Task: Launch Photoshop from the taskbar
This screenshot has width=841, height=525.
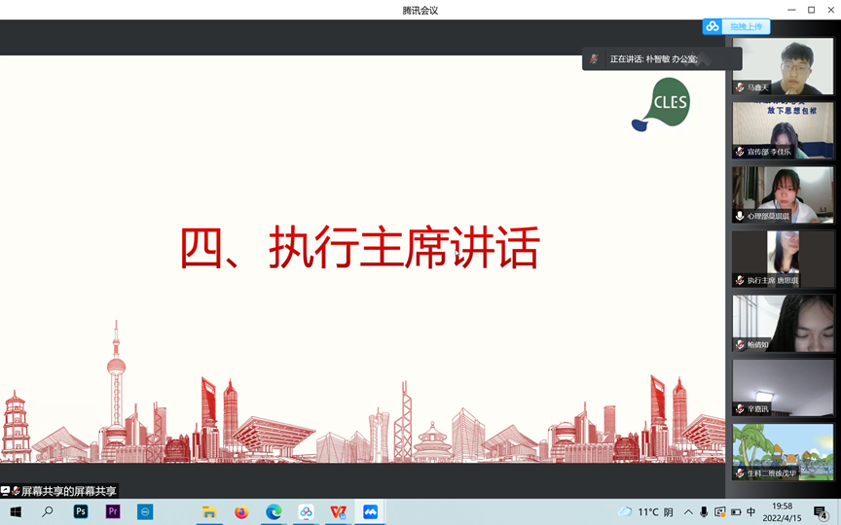Action: tap(81, 512)
